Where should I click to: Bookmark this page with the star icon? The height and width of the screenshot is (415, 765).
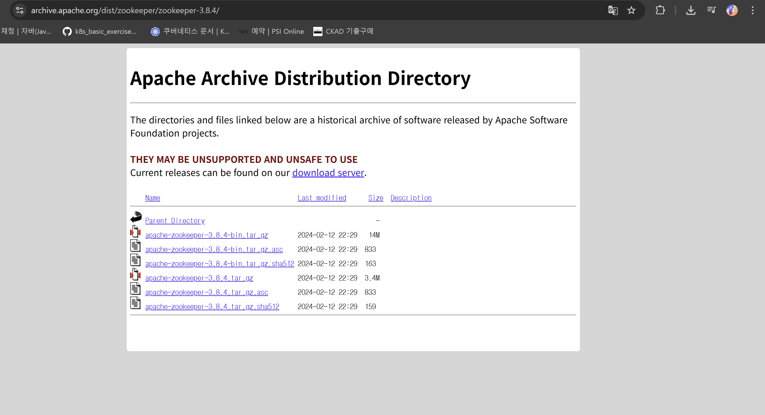(631, 10)
